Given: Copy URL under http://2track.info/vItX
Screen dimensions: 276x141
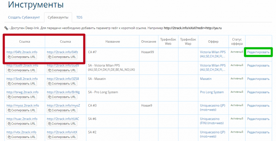Looking at the screenshot, I should click(62, 137).
